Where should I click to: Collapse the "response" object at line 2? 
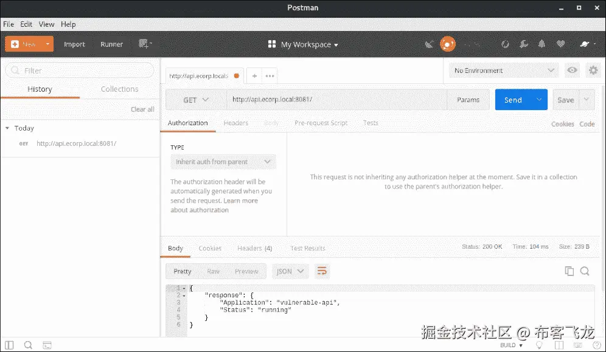click(184, 295)
